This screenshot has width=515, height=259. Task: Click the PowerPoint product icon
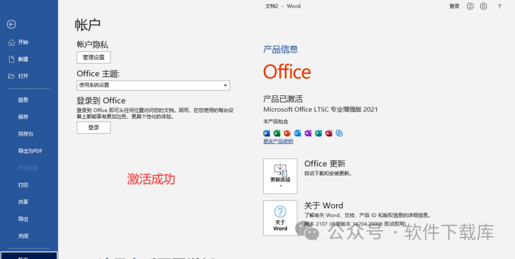pyautogui.click(x=287, y=133)
